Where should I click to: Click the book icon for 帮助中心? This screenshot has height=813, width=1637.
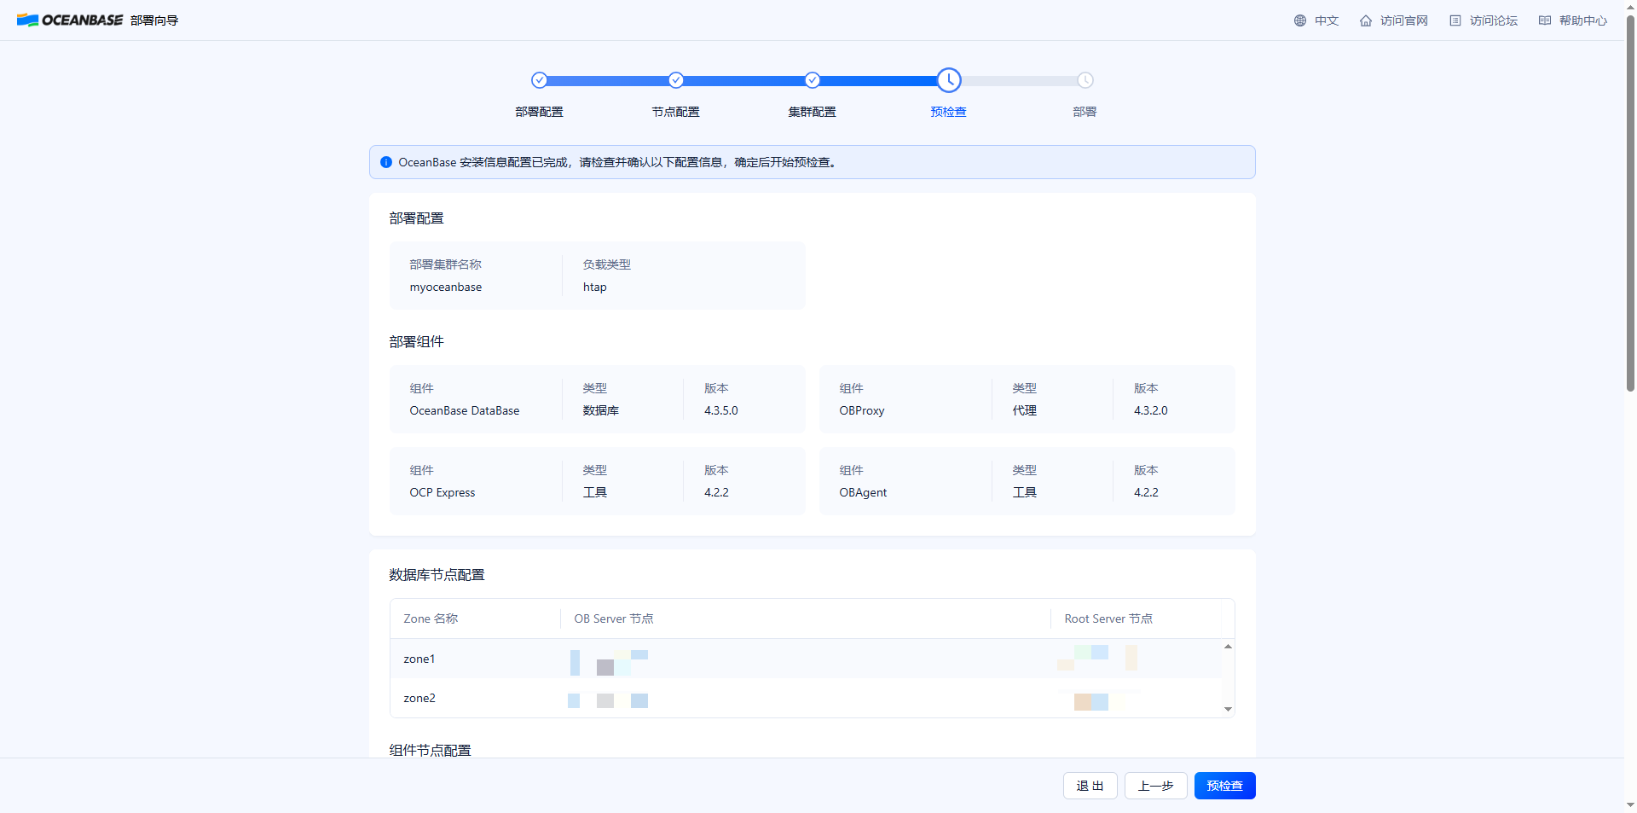[x=1545, y=20]
